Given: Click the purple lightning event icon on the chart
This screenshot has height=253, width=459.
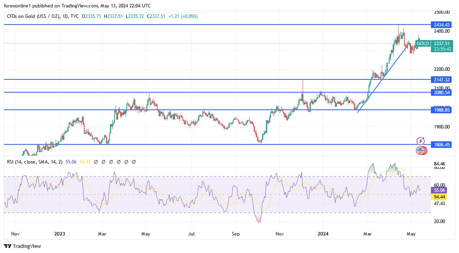Looking at the screenshot, I should (x=420, y=141).
